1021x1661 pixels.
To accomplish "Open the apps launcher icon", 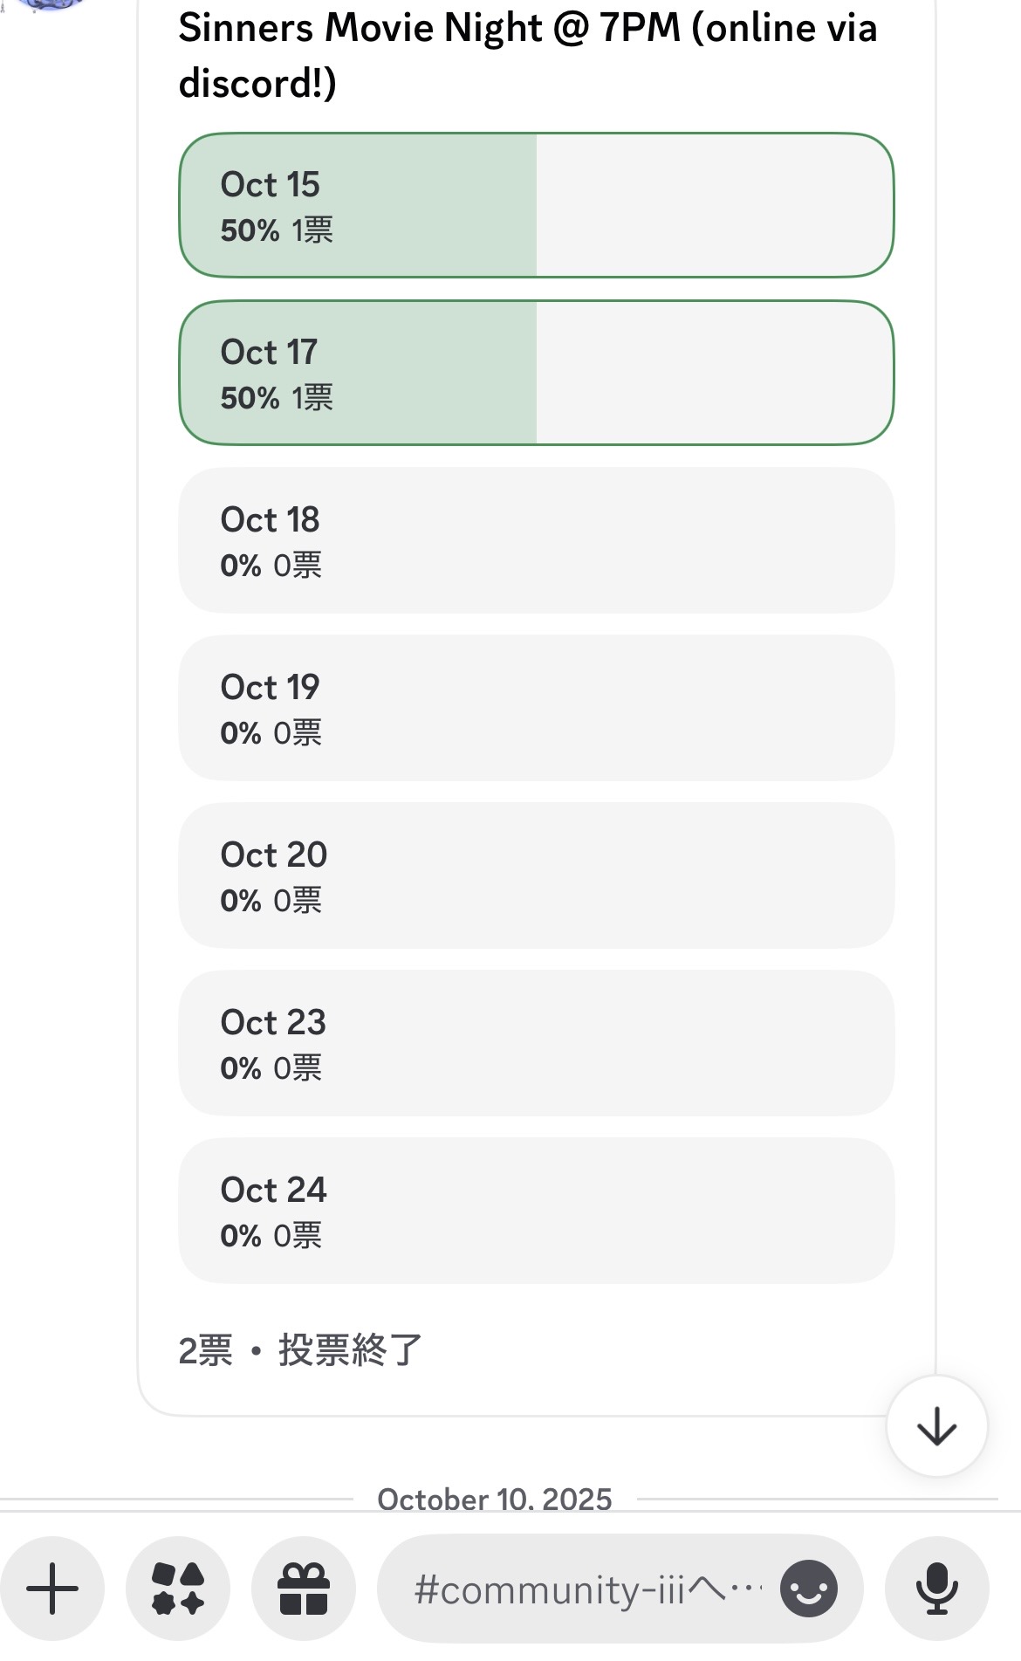I will pyautogui.click(x=178, y=1589).
